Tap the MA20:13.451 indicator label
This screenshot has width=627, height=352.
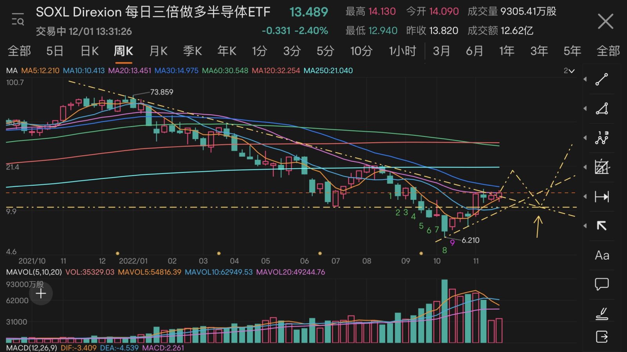130,71
